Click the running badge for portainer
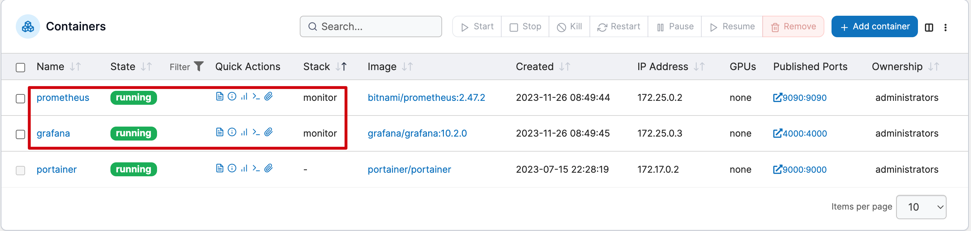The image size is (971, 231). point(134,169)
